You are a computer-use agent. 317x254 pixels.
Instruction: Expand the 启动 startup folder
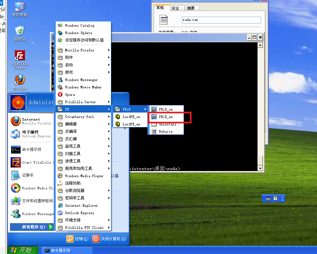83,65
